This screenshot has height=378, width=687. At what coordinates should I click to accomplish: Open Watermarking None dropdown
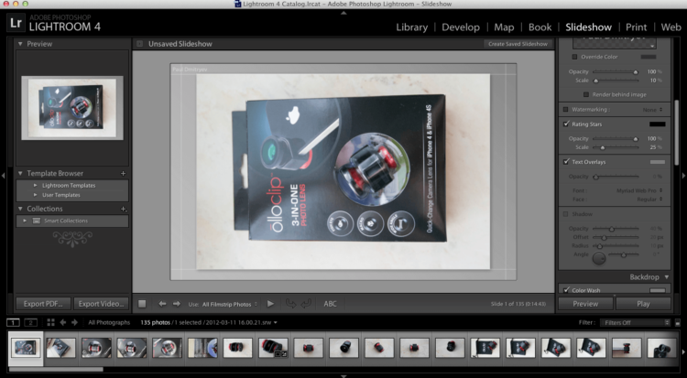click(x=653, y=110)
